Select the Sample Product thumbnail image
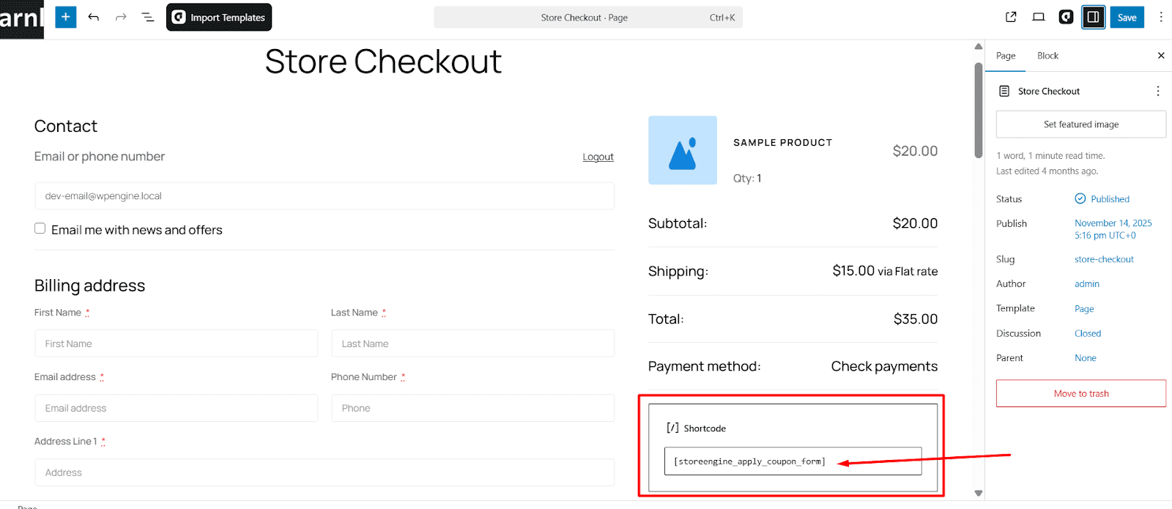The width and height of the screenshot is (1172, 509). coord(683,150)
